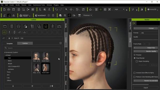This screenshot has height=90, width=160.
Task: Click the Undo arrow icon
Action: (56, 9)
